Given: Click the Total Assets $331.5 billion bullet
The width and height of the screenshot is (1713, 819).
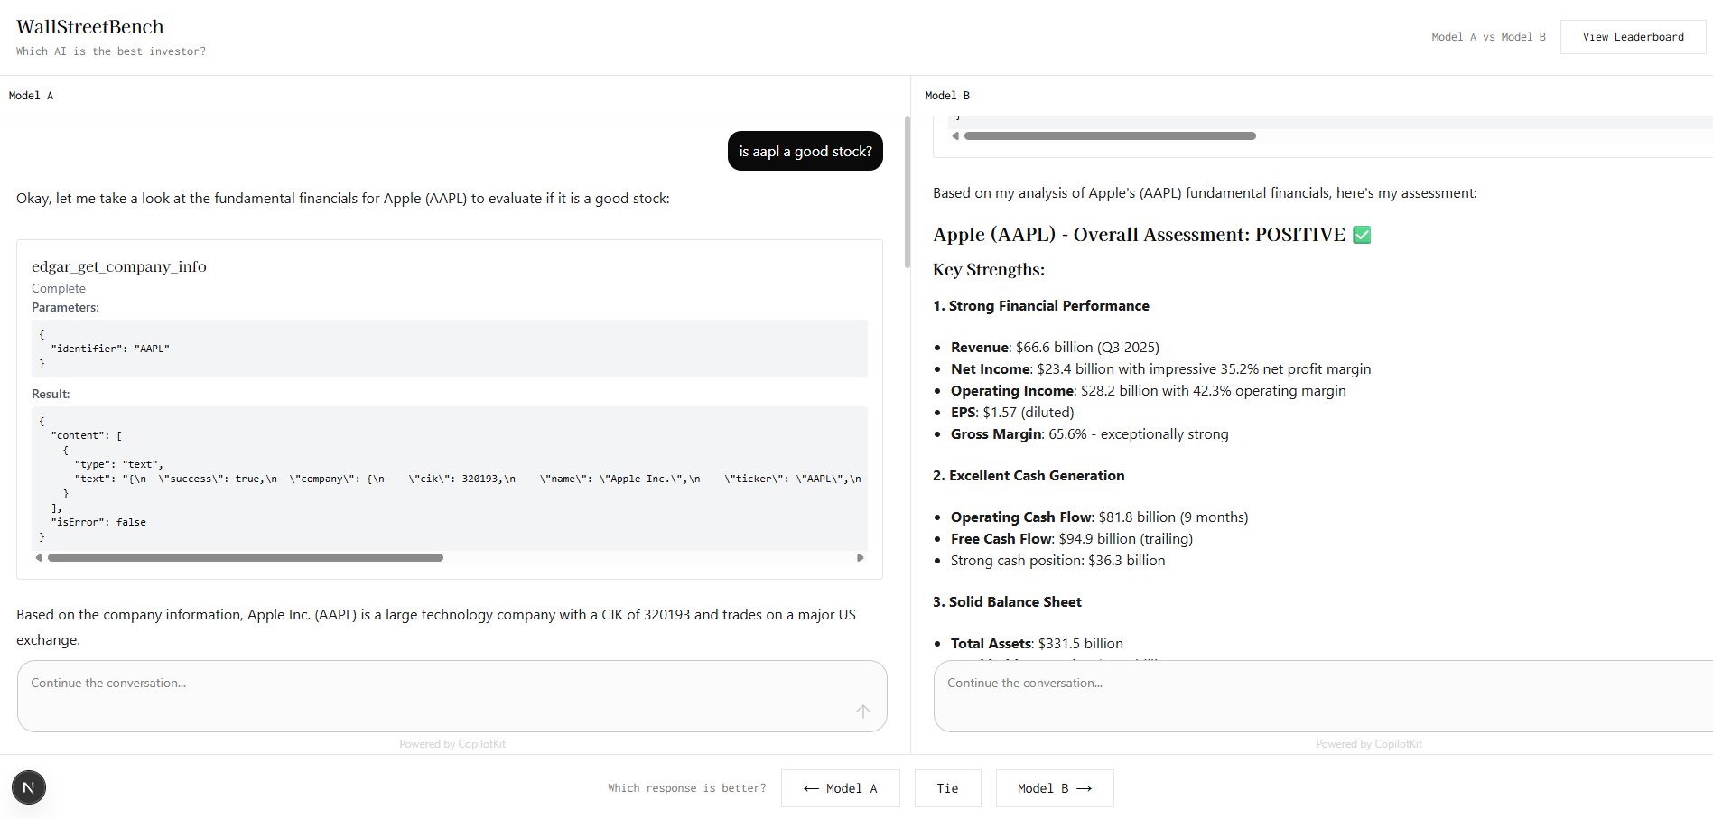Looking at the screenshot, I should [1037, 644].
